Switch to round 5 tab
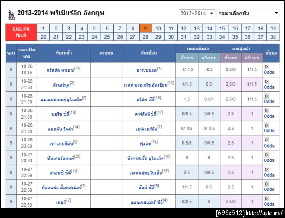The image size is (285, 218). tap(95, 29)
